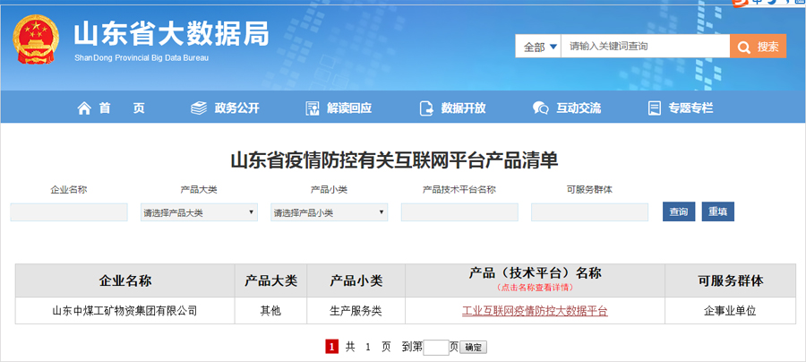
Task: Click the 互动交流 chat bubbles icon
Action: point(540,108)
